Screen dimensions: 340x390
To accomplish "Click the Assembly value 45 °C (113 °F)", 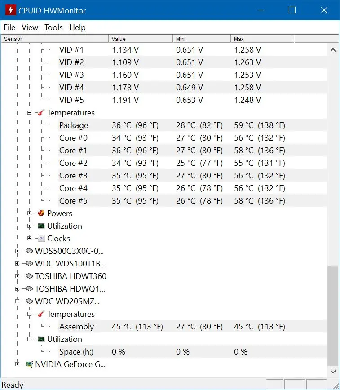I will 137,327.
